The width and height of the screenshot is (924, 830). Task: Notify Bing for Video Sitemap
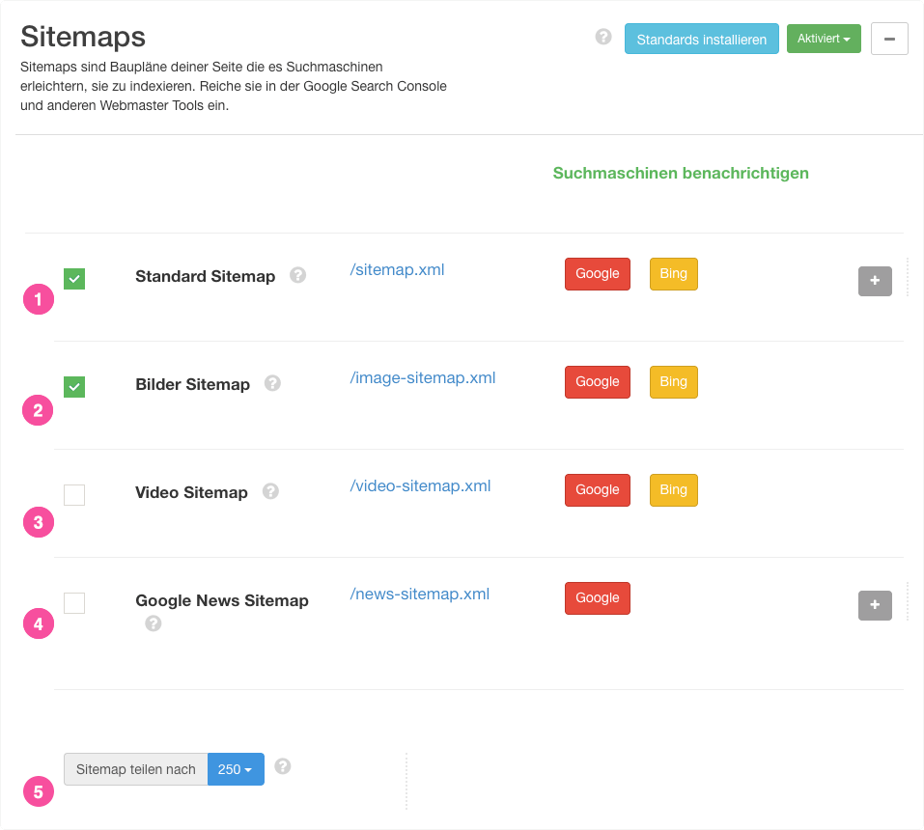[674, 490]
